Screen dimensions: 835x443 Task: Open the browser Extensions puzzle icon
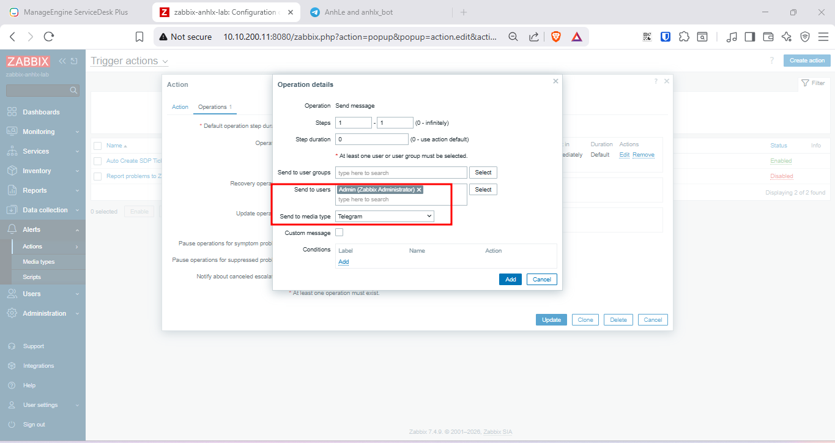[x=685, y=37]
